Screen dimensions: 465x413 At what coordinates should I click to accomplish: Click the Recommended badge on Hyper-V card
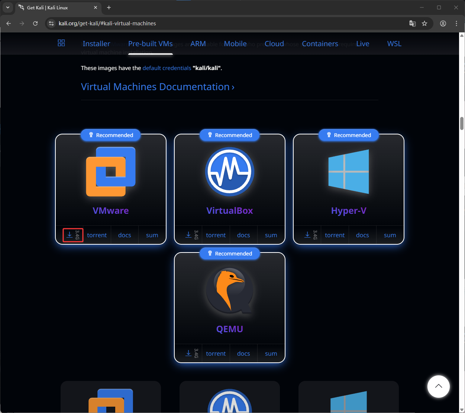point(349,135)
